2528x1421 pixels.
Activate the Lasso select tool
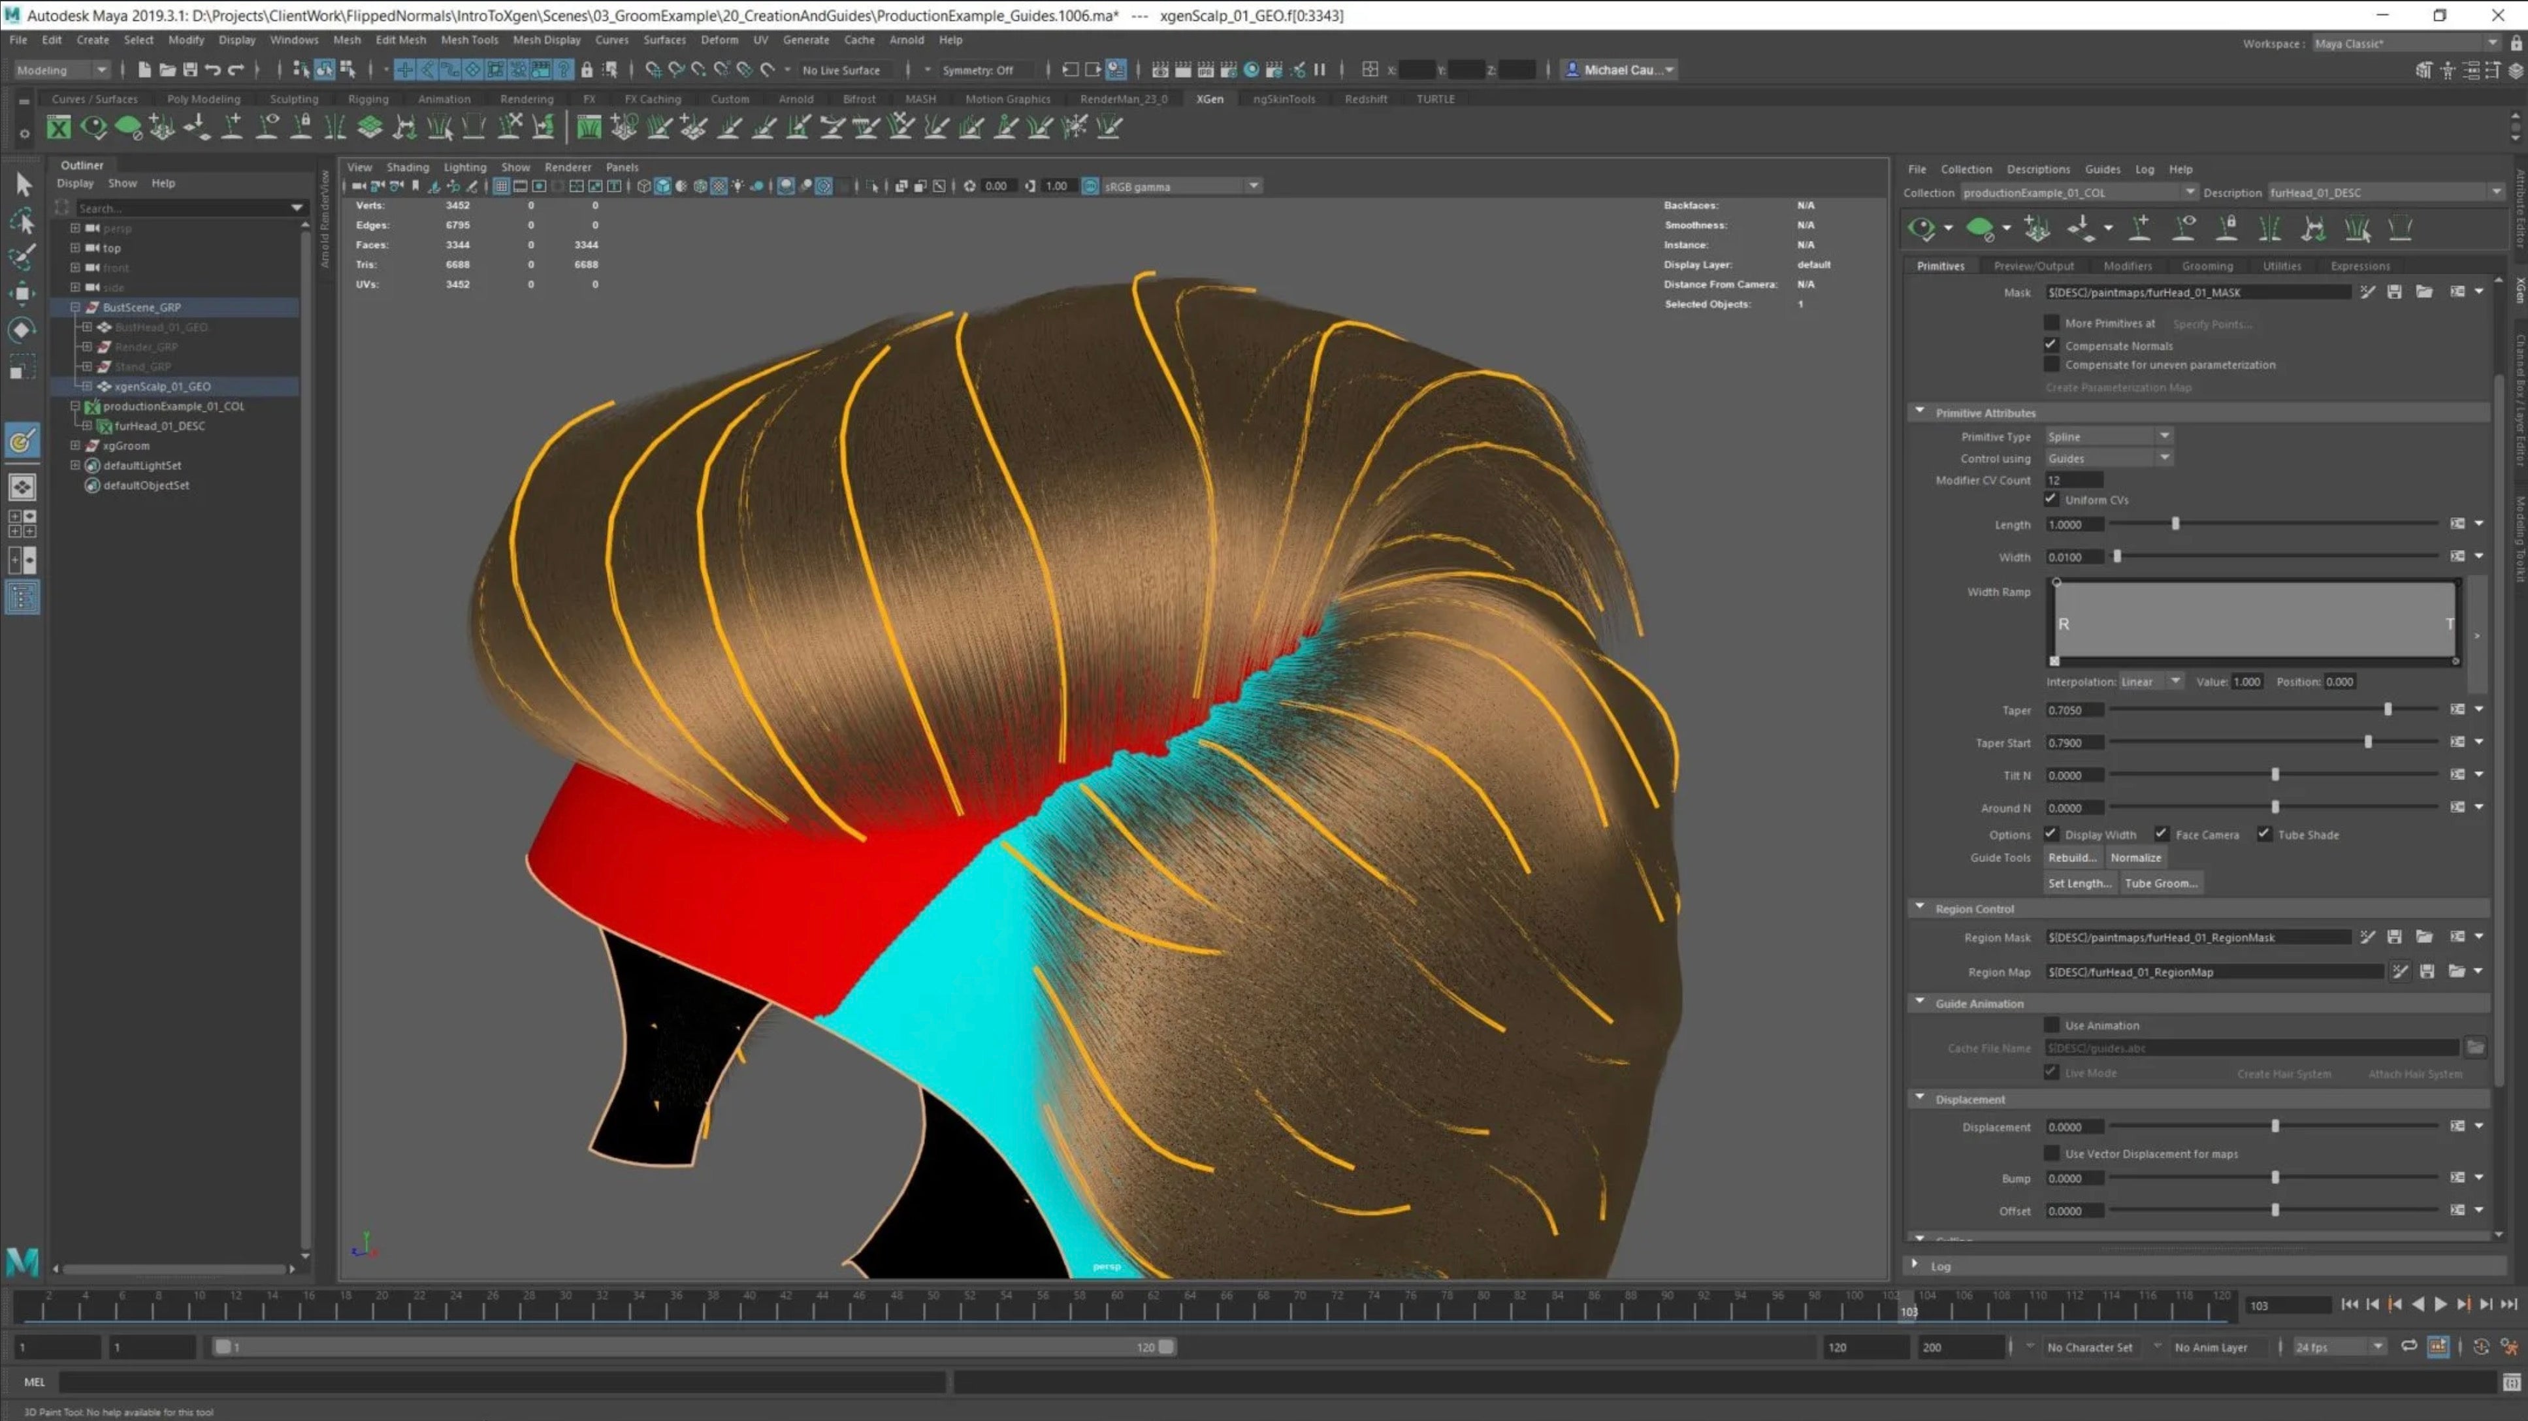tap(23, 222)
